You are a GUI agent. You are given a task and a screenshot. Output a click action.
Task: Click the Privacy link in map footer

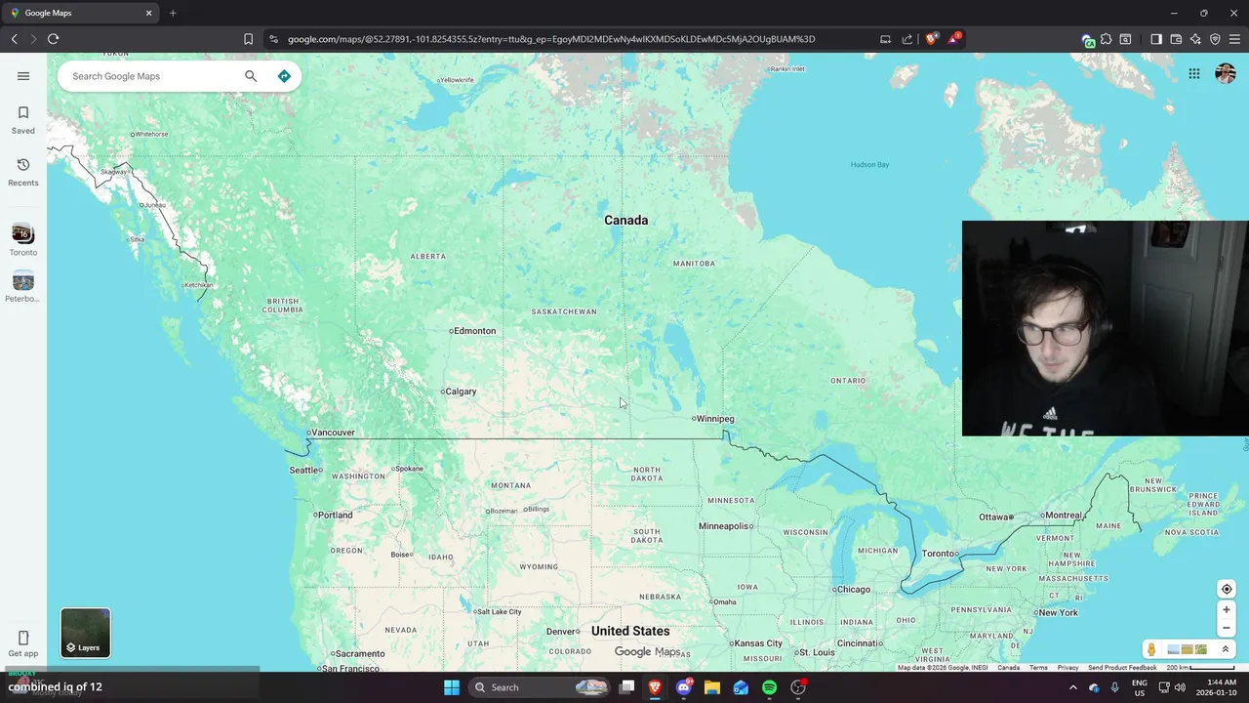tap(1068, 668)
